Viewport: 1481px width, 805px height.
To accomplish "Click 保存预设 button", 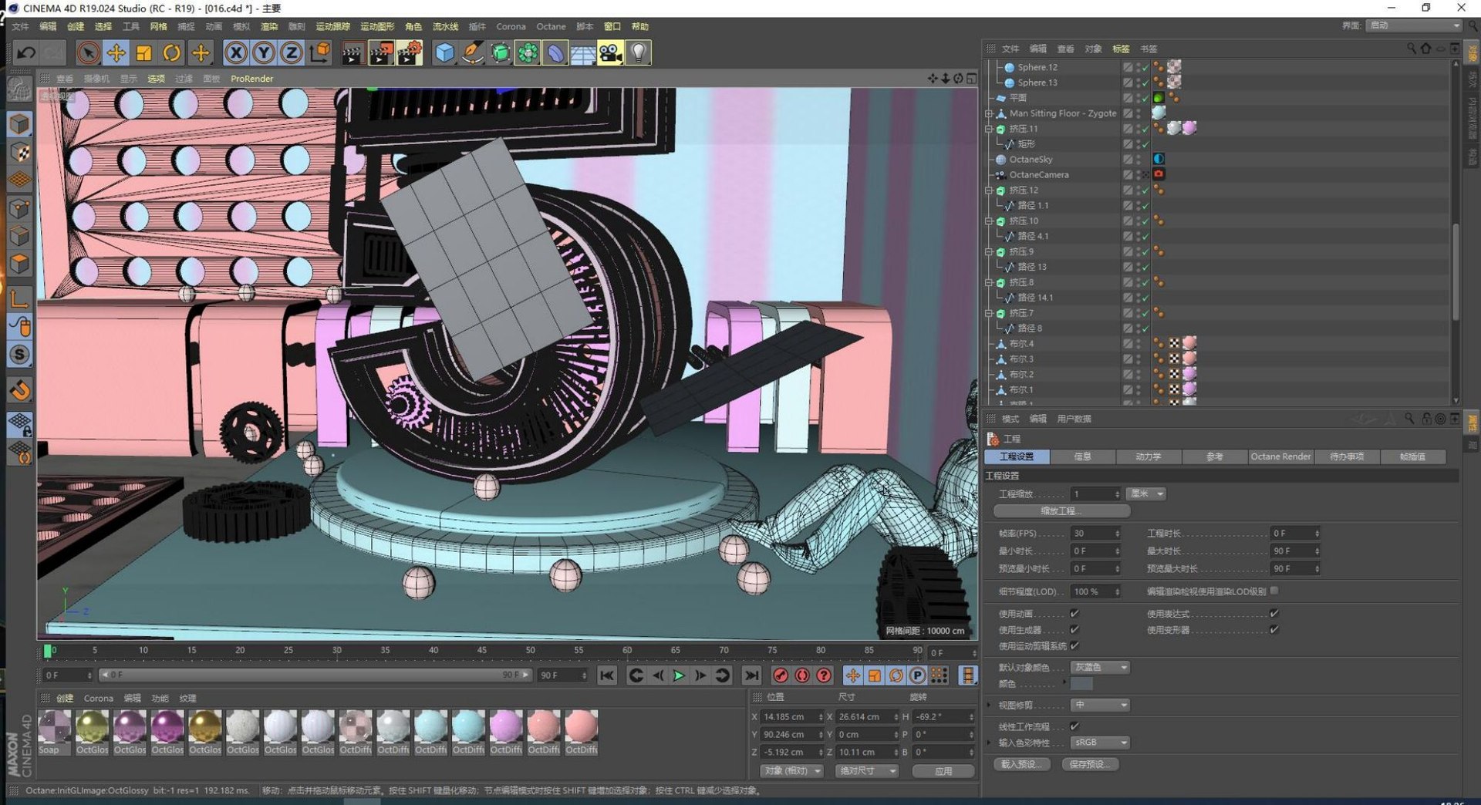I will coord(1089,764).
